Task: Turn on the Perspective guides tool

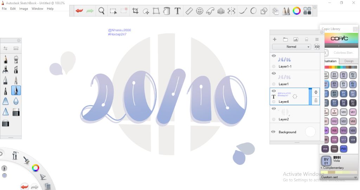Action: (221, 11)
